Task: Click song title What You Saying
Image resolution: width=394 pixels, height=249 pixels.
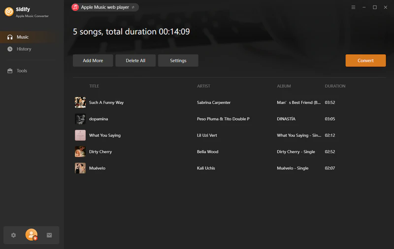Action: pyautogui.click(x=105, y=135)
